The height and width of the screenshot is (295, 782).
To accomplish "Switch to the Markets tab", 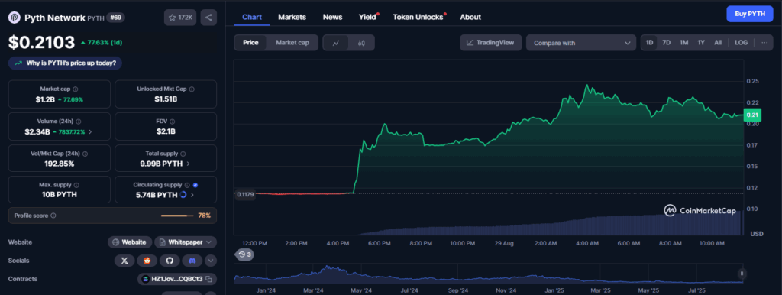I will (292, 17).
